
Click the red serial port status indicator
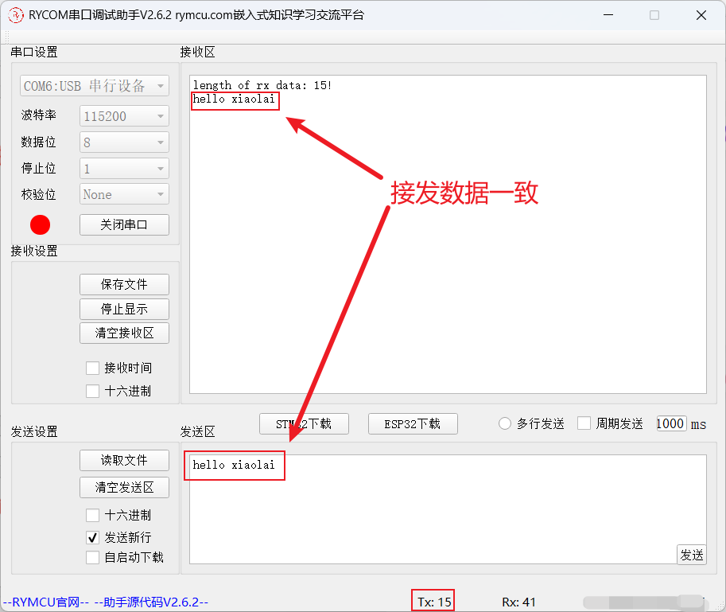(x=40, y=224)
